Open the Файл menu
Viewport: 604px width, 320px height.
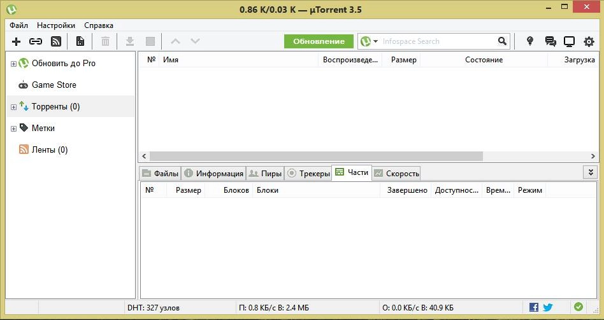[19, 25]
